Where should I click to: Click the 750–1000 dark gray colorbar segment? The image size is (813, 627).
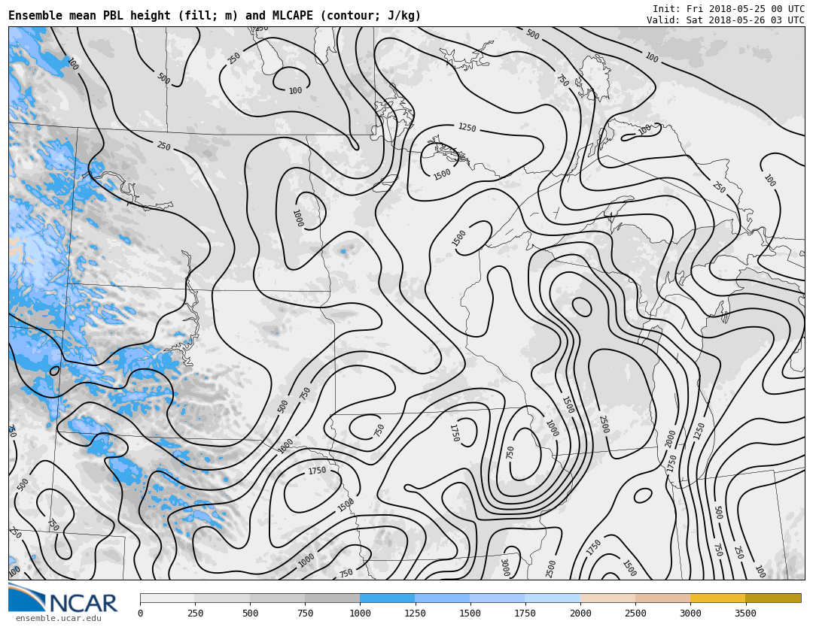[332, 598]
